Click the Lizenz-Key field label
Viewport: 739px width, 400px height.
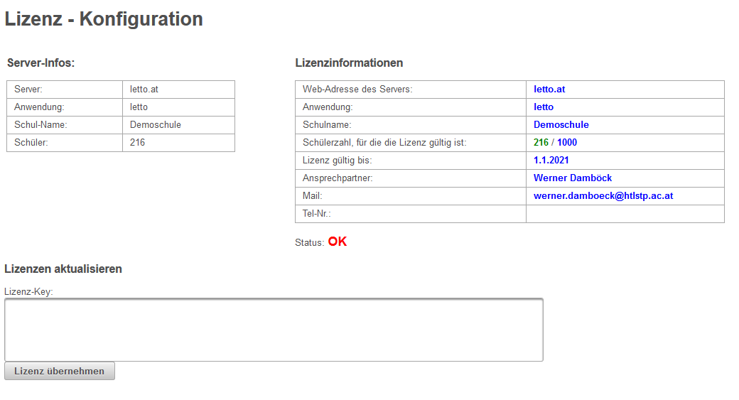point(28,291)
